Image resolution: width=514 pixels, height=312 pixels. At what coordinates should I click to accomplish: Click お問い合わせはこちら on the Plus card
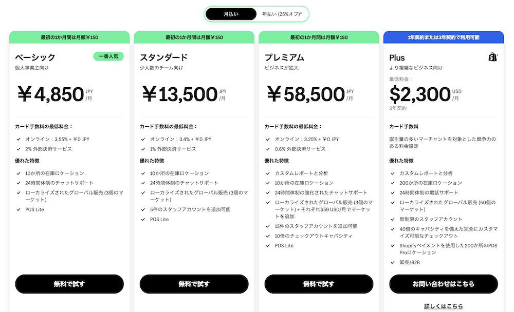[443, 284]
